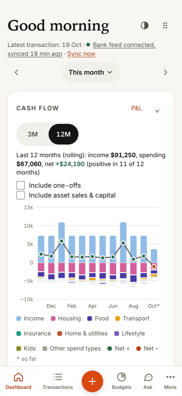182x396 pixels.
Task: Go to previous period with left arrow
Action: pos(17,72)
